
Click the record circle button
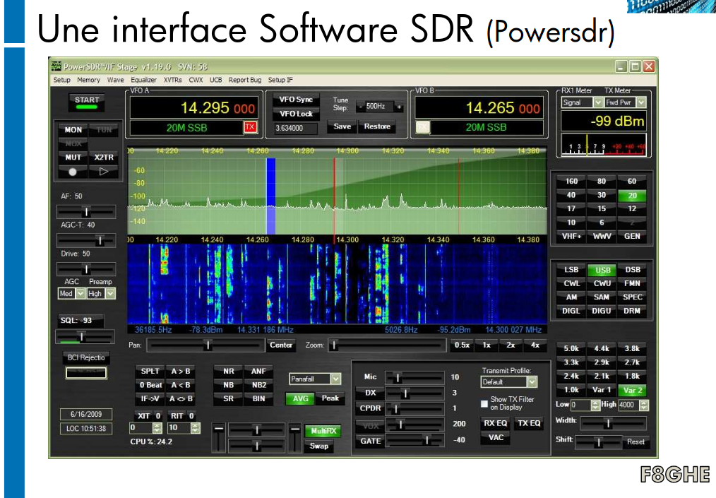[73, 171]
